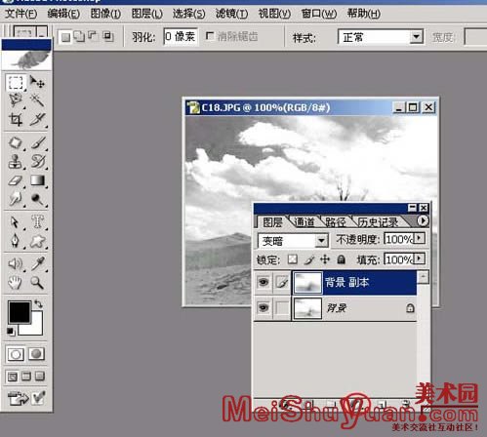Toggle lock position icon
This screenshot has width=487, height=437.
(325, 259)
